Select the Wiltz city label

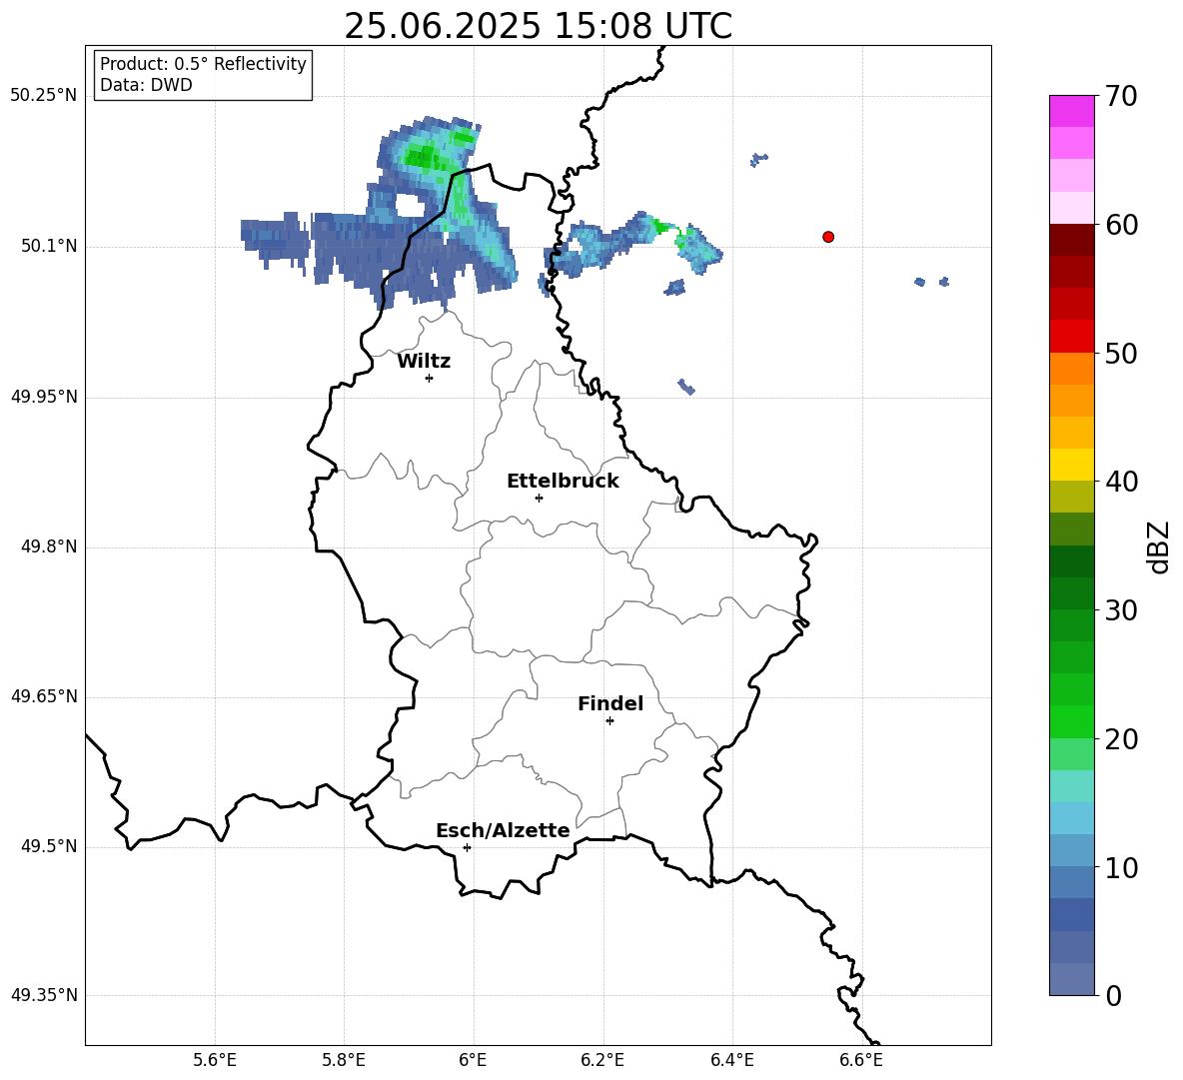424,362
